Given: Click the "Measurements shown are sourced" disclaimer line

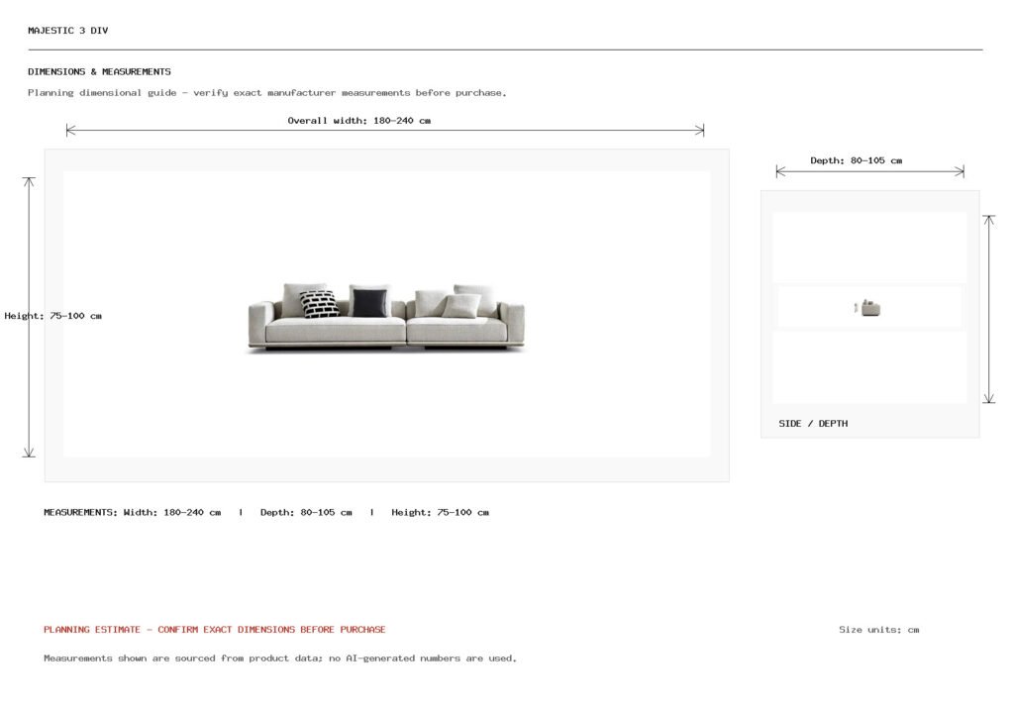Looking at the screenshot, I should point(280,659).
